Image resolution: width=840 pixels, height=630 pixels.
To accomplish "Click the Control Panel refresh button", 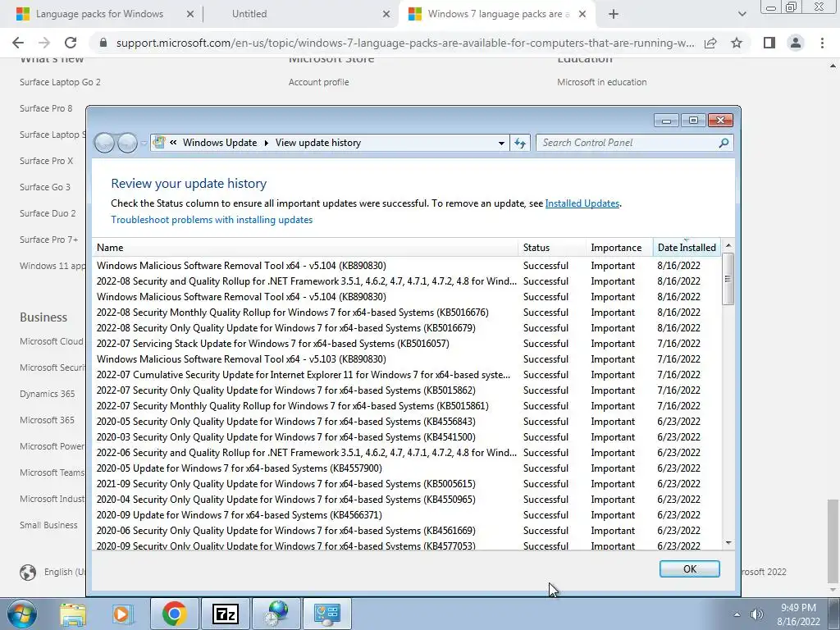I will point(519,143).
